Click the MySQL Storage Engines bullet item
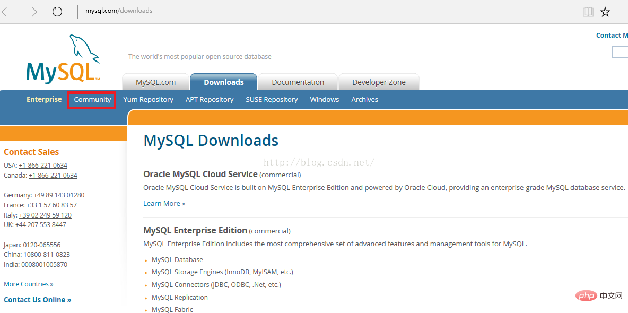Screen dimensions: 628x313 coord(222,272)
